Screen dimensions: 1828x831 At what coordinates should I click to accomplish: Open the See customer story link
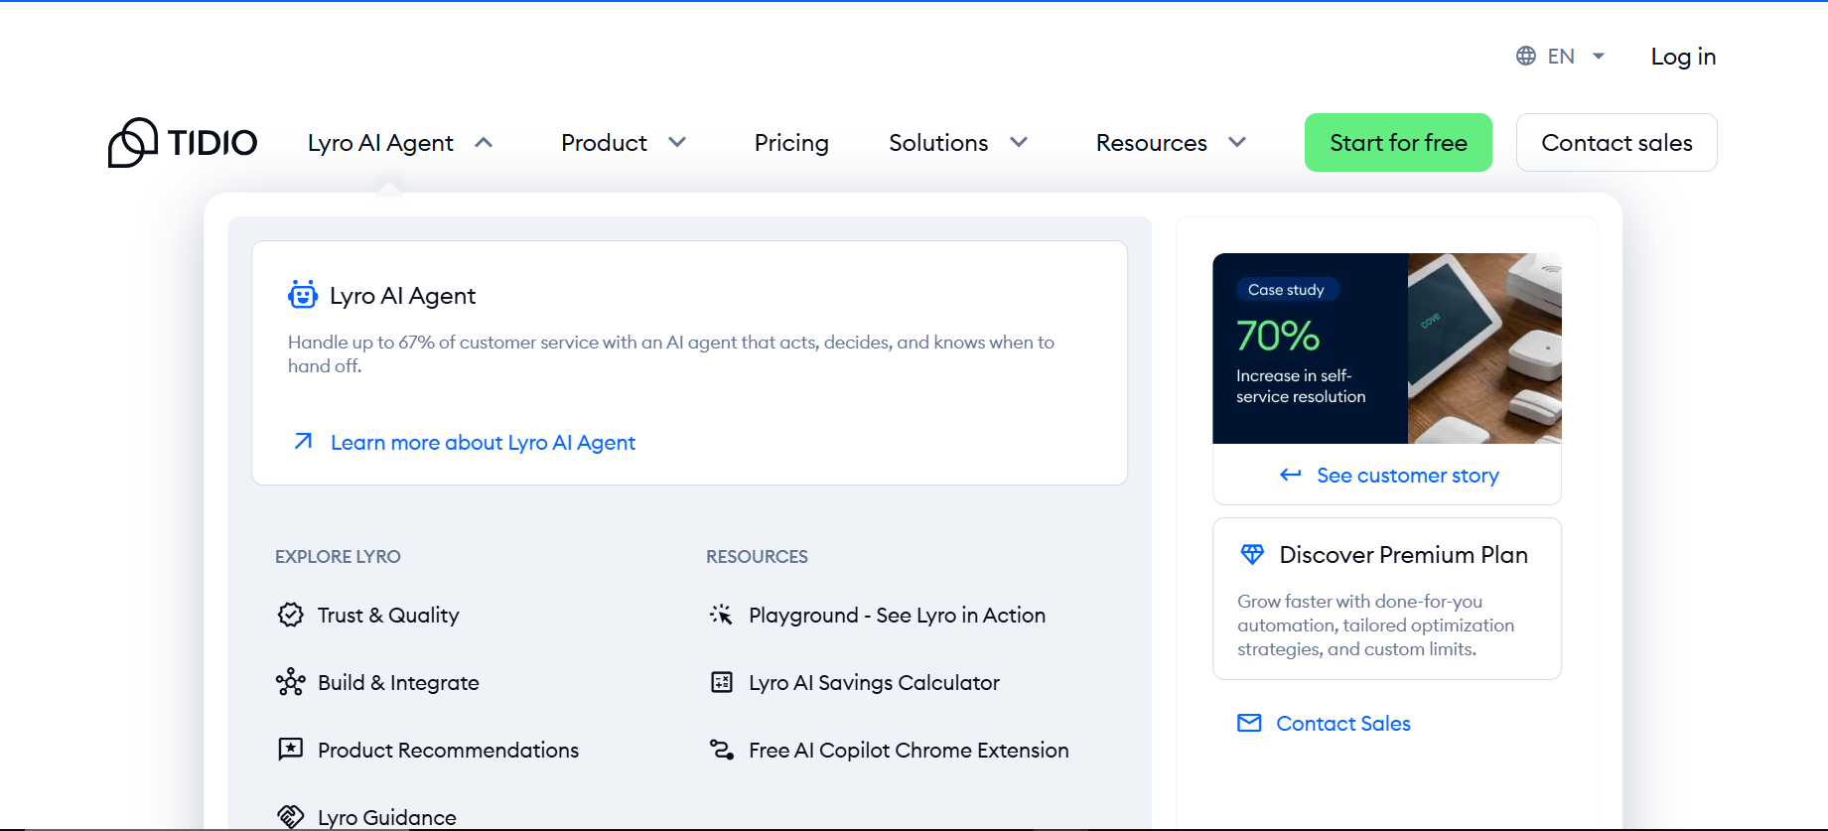tap(1408, 476)
